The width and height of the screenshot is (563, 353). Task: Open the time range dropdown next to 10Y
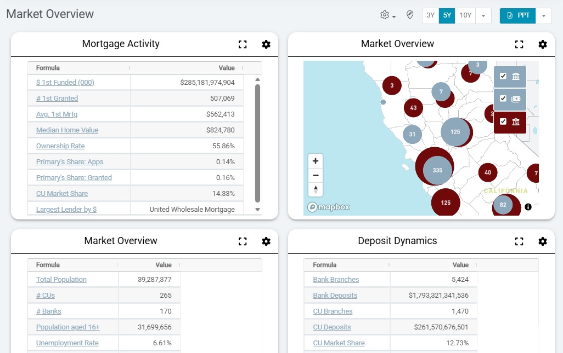[483, 15]
